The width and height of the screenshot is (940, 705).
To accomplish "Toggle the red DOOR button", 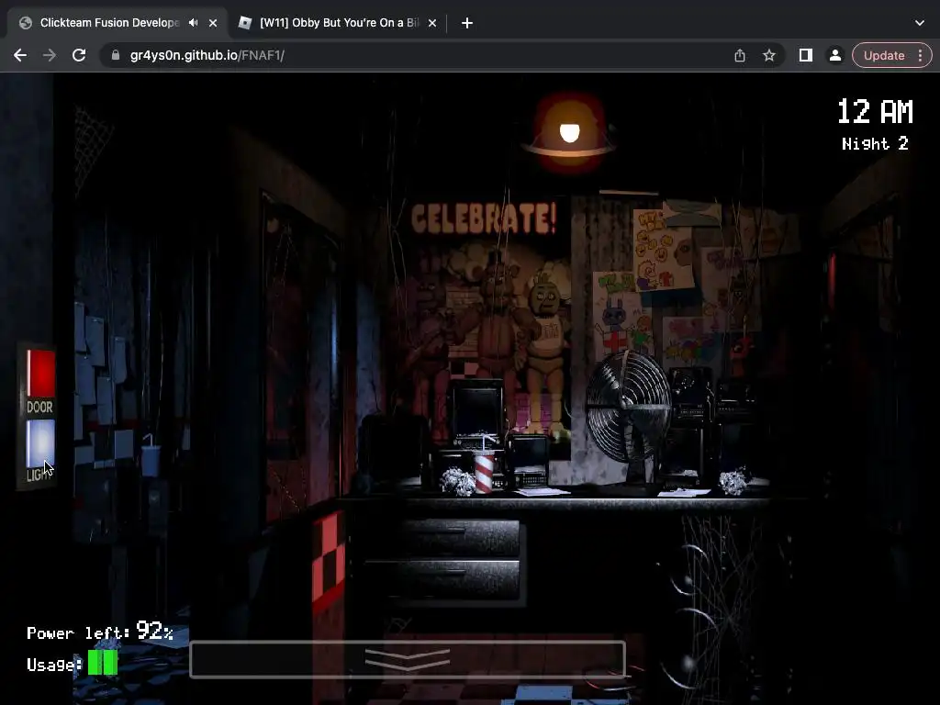I will [x=40, y=374].
